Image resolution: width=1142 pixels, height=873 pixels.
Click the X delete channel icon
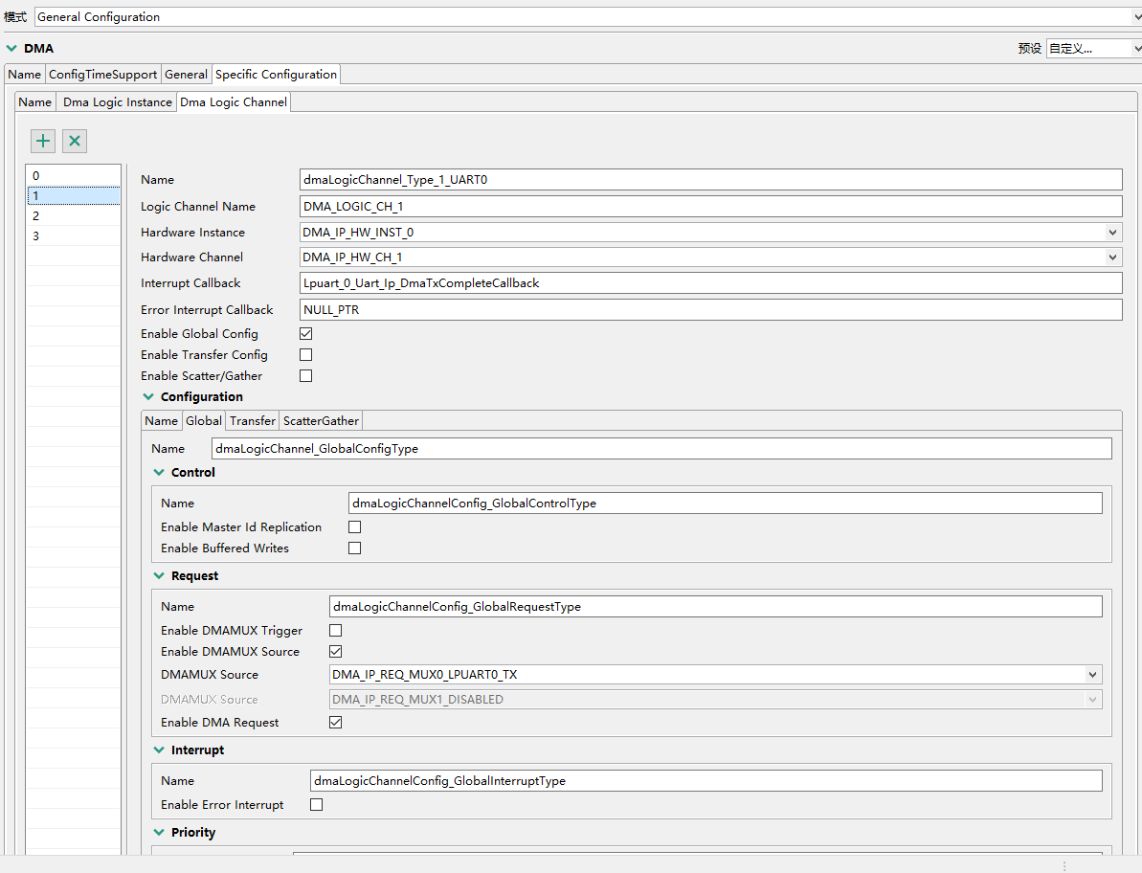point(75,142)
